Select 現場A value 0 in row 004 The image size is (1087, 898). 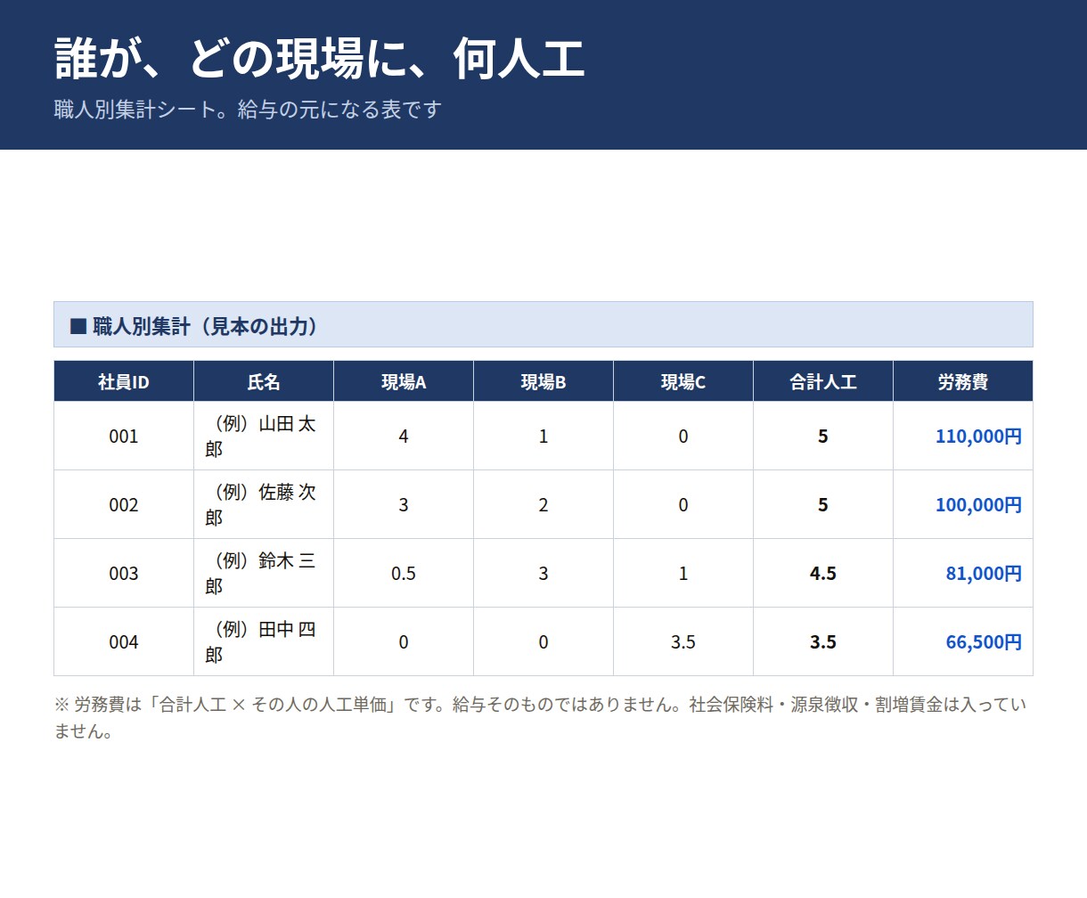(x=404, y=642)
